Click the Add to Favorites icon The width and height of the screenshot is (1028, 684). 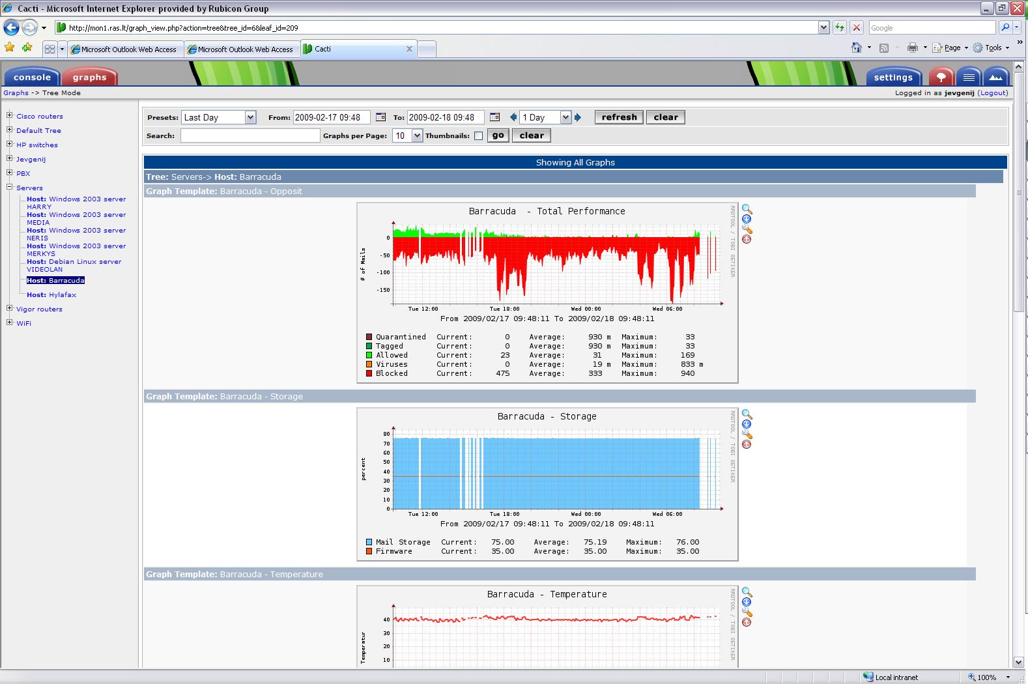click(x=27, y=48)
